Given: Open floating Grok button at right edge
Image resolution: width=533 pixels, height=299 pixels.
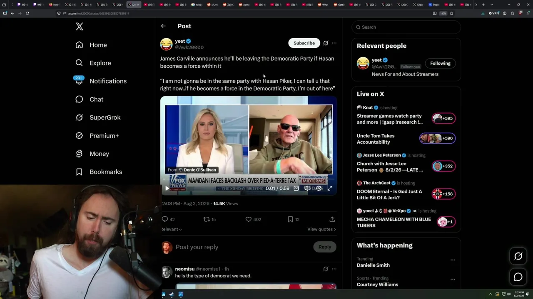Looking at the screenshot, I should pyautogui.click(x=518, y=256).
